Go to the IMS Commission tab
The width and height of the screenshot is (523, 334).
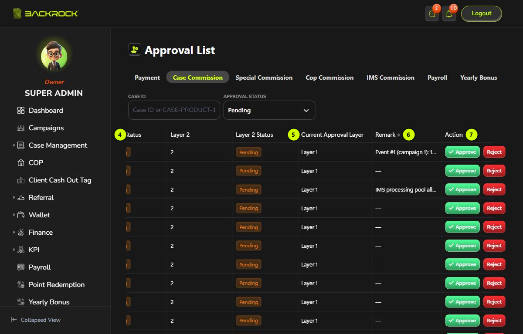click(391, 78)
